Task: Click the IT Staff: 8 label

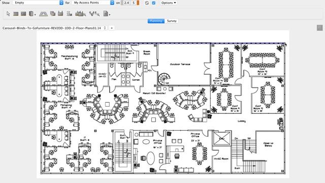Action: (85, 139)
